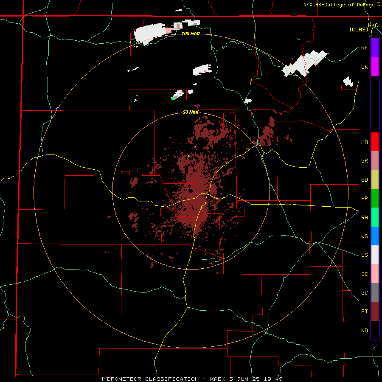Click the 5 JUN 25 date stamp
The width and height of the screenshot is (382, 382).
245,379
